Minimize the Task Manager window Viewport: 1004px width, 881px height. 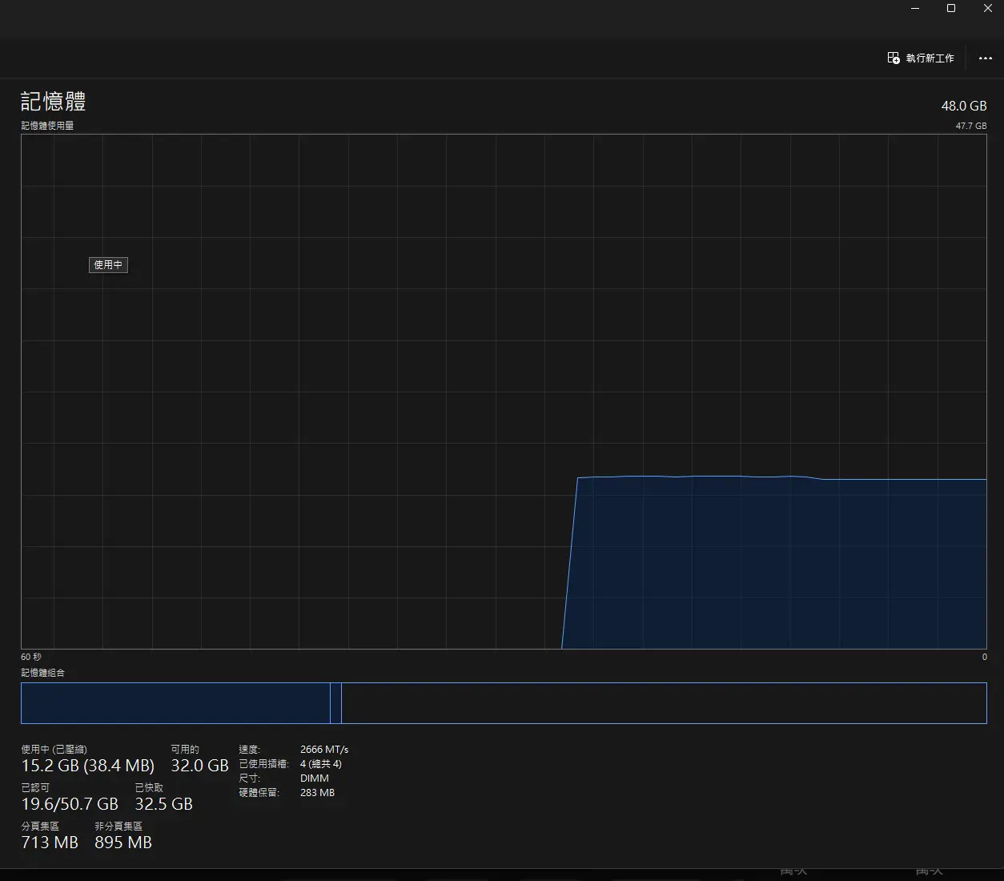pos(915,9)
